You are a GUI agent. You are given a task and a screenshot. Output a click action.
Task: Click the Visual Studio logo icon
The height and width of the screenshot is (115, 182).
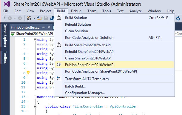click(x=7, y=4)
